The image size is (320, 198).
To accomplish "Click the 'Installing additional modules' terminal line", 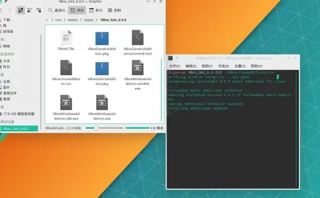I will pos(198,109).
